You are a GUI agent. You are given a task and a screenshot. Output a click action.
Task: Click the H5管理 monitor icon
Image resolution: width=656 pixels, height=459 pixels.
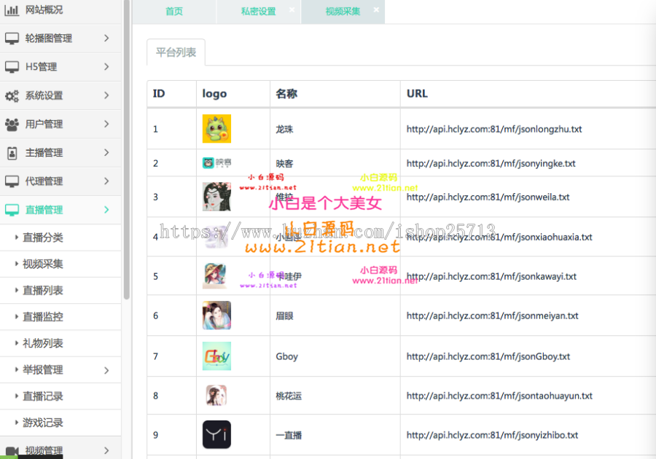click(x=12, y=67)
